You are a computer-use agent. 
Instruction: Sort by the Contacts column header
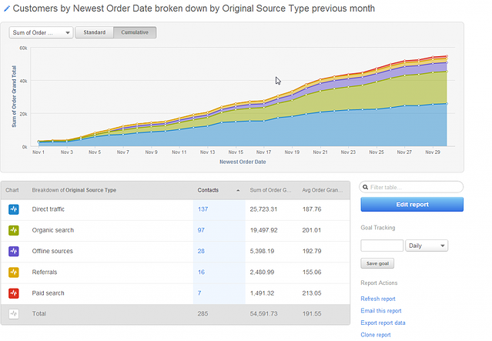(208, 189)
